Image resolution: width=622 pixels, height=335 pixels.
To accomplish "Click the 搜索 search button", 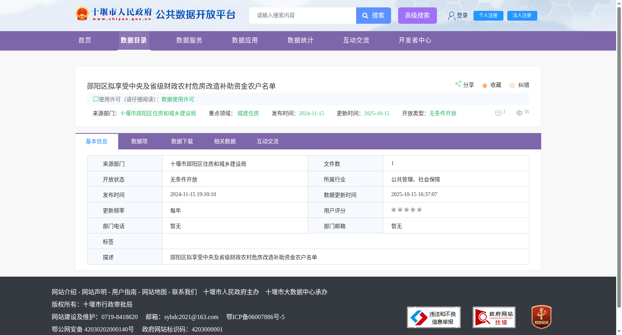I will tap(374, 16).
